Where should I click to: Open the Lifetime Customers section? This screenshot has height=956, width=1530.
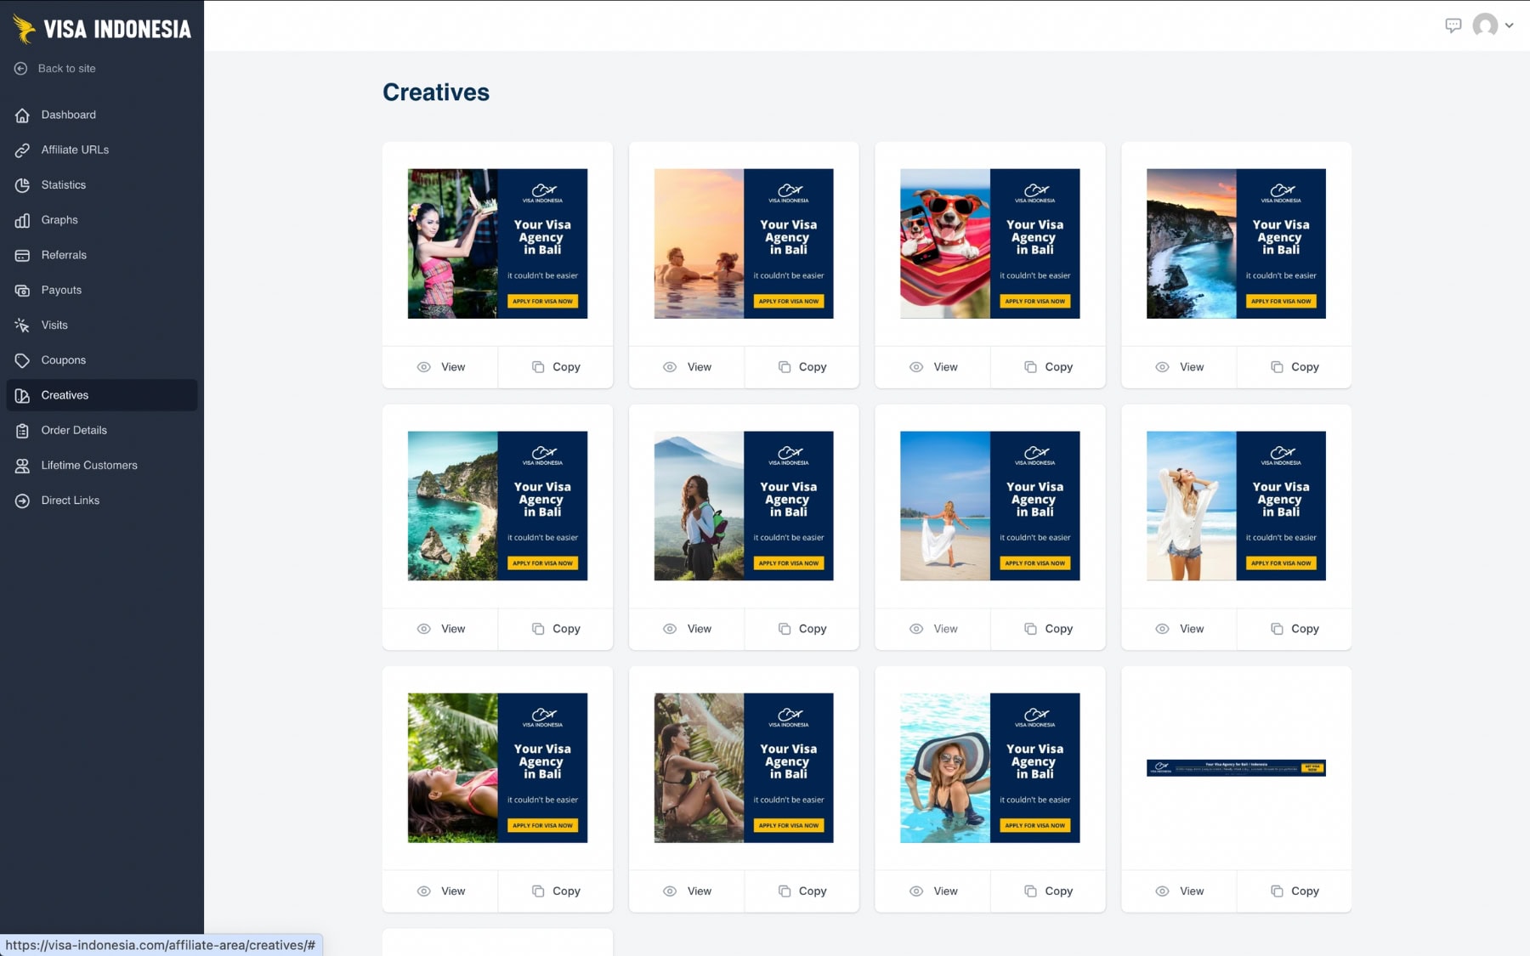click(x=89, y=465)
